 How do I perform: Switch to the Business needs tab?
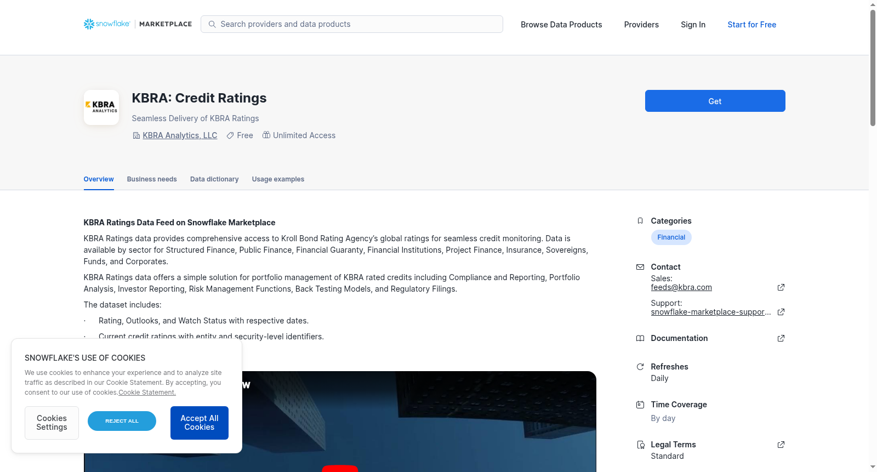coord(152,179)
